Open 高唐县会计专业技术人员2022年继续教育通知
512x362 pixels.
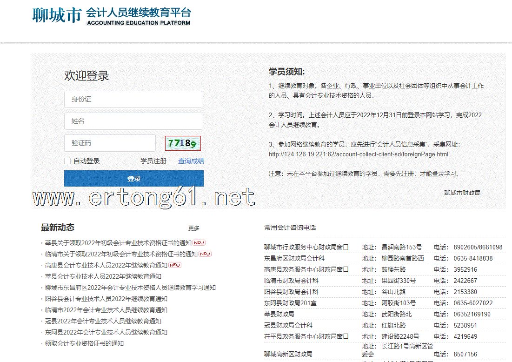tap(106, 265)
